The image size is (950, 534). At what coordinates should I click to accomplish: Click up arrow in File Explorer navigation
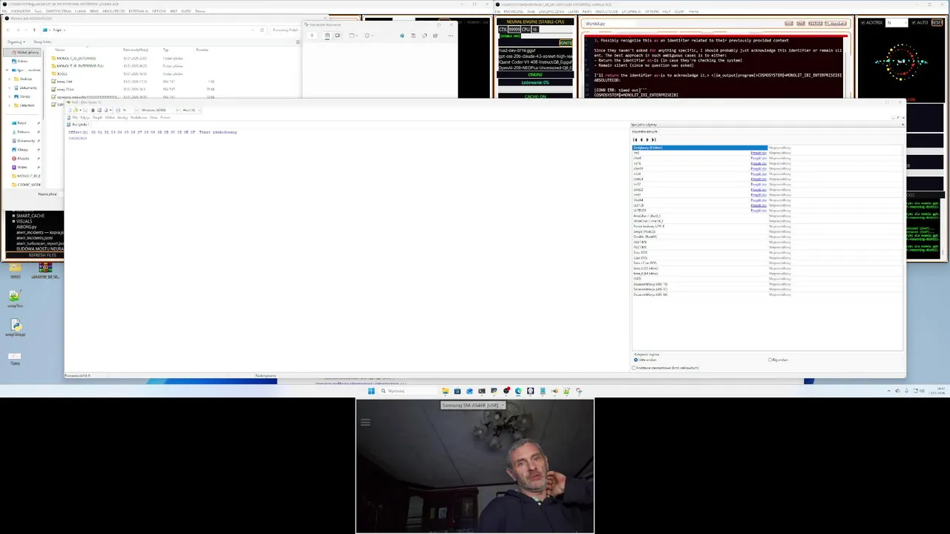coord(34,30)
